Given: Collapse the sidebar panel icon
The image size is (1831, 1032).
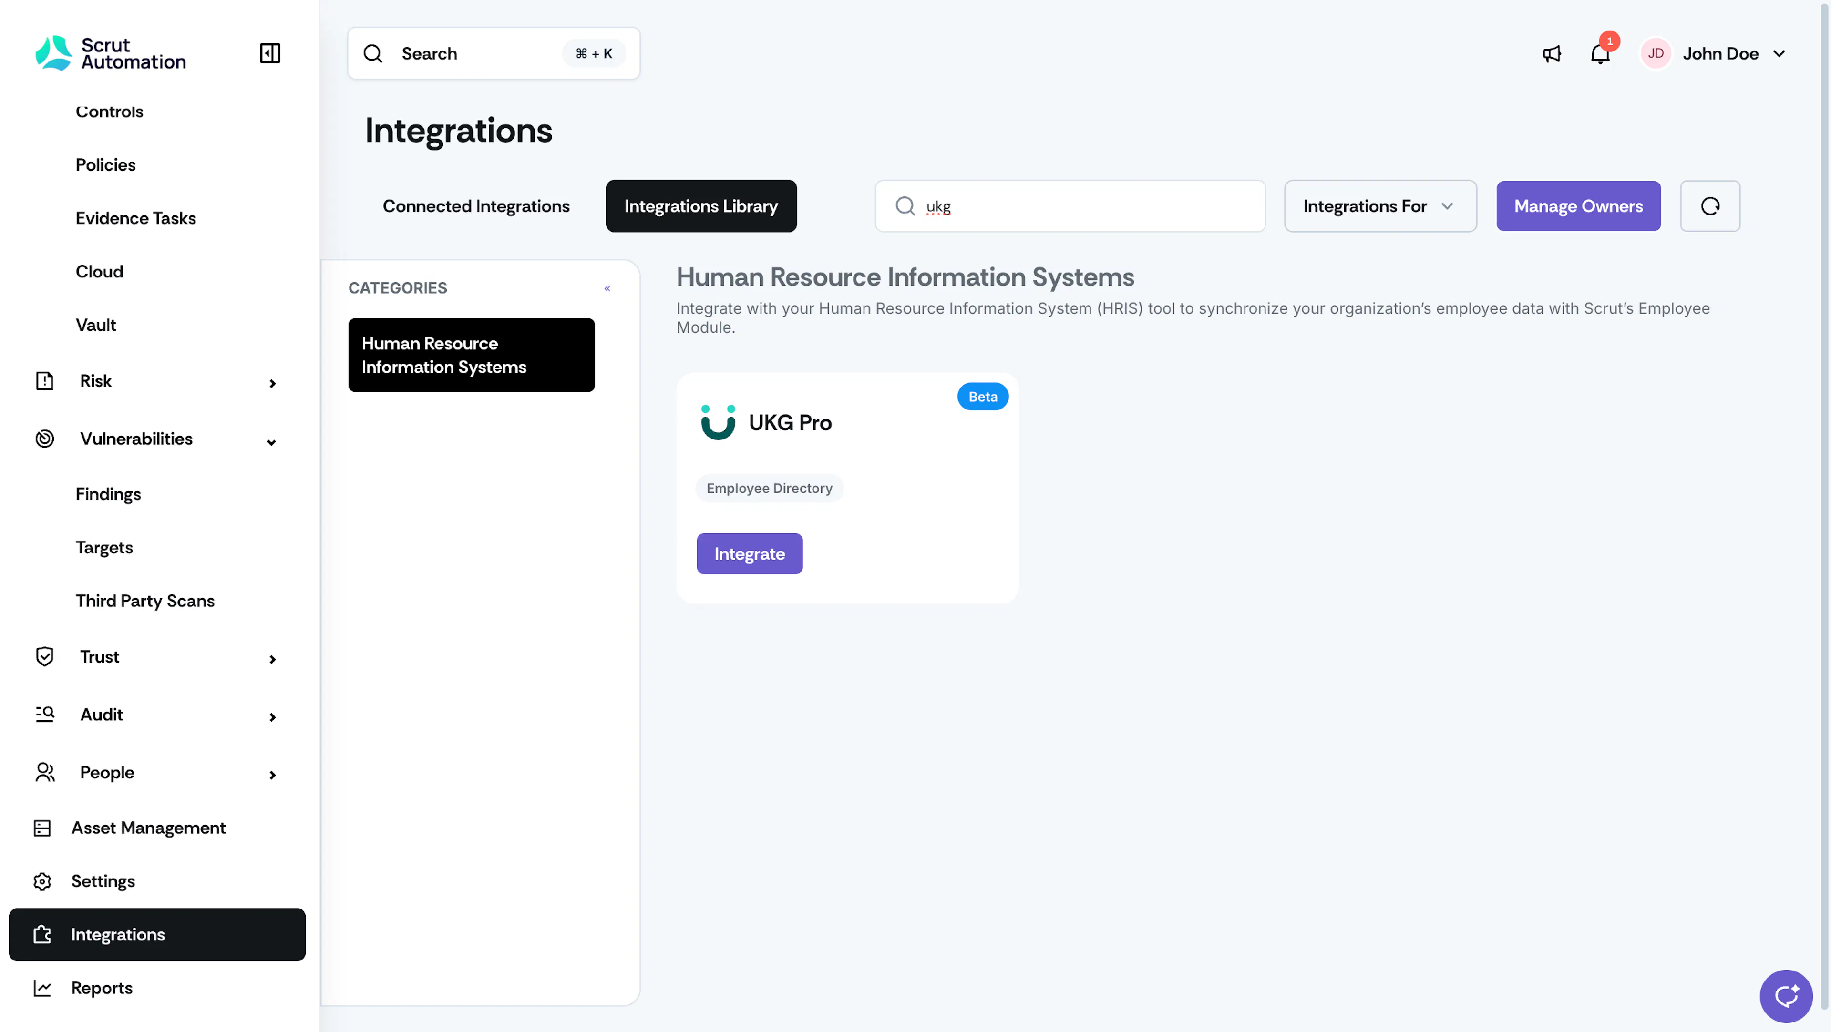Looking at the screenshot, I should pos(270,53).
